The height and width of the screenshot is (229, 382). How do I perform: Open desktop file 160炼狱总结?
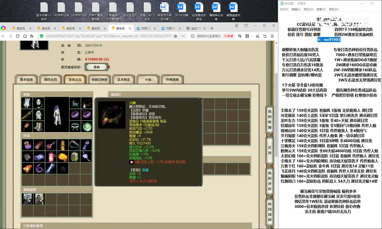coord(78,11)
